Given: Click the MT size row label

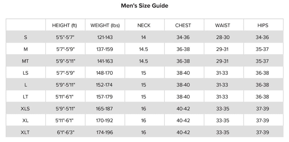Looking at the screenshot, I should [26, 61].
